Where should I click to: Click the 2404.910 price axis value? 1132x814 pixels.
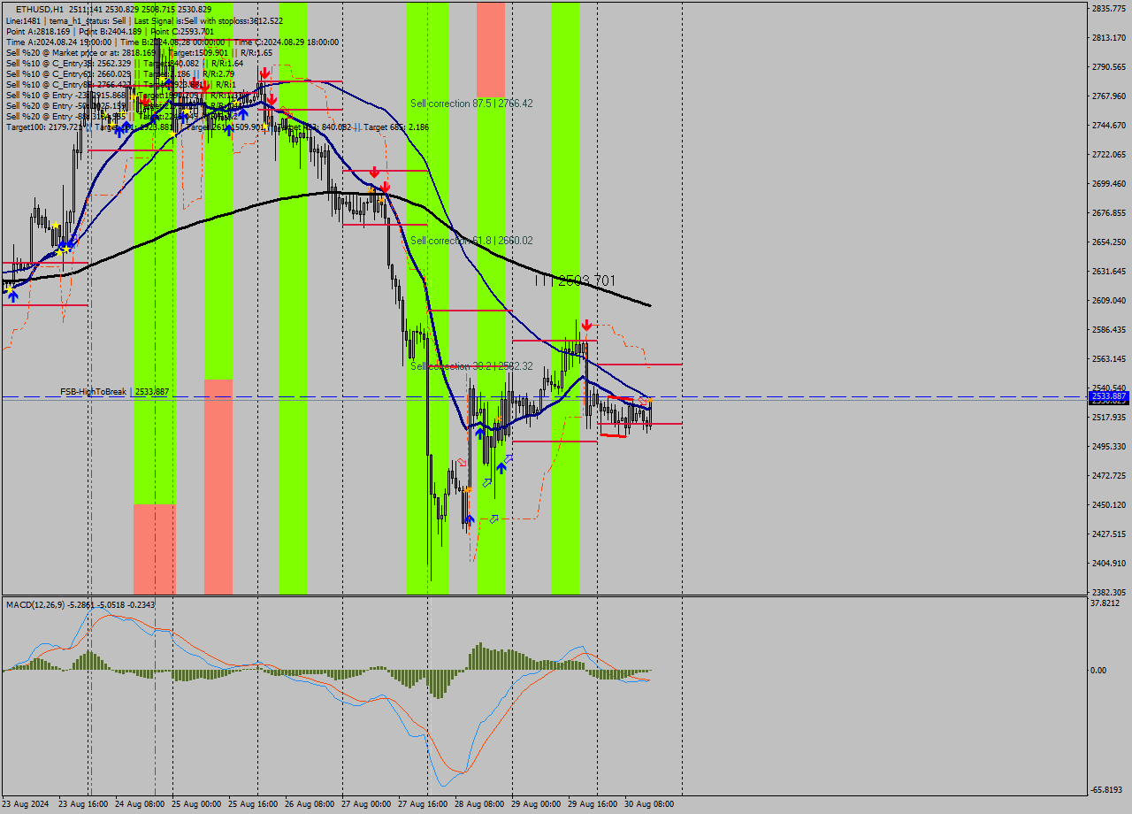click(x=1109, y=564)
